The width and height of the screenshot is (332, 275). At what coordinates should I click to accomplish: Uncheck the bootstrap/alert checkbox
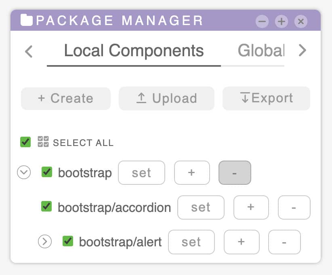point(68,241)
